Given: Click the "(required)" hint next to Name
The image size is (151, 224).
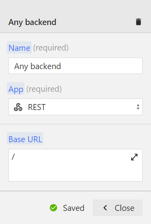Looking at the screenshot, I should (x=51, y=48).
